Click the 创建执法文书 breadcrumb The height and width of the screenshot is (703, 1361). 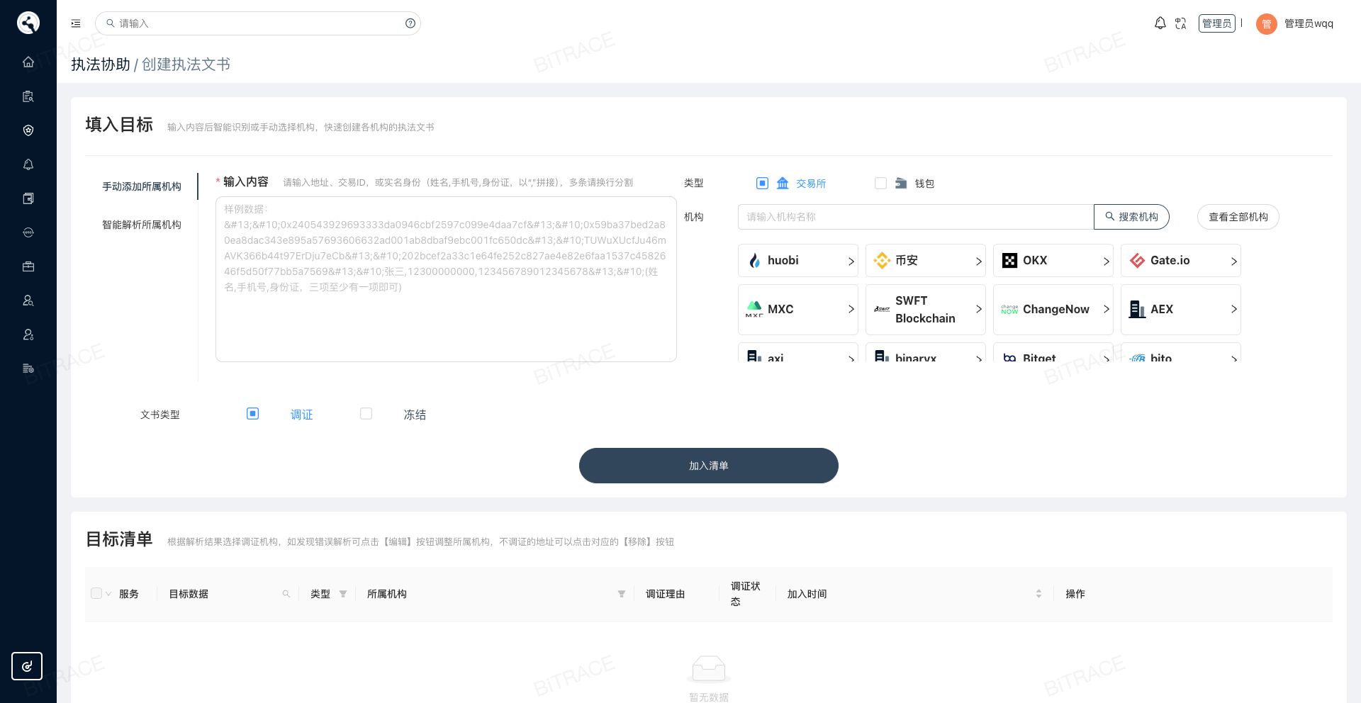click(x=186, y=64)
